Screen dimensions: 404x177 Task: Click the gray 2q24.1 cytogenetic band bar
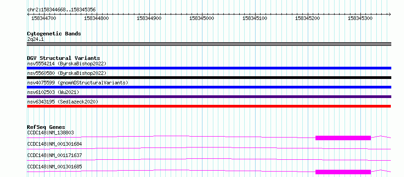[x=209, y=44]
